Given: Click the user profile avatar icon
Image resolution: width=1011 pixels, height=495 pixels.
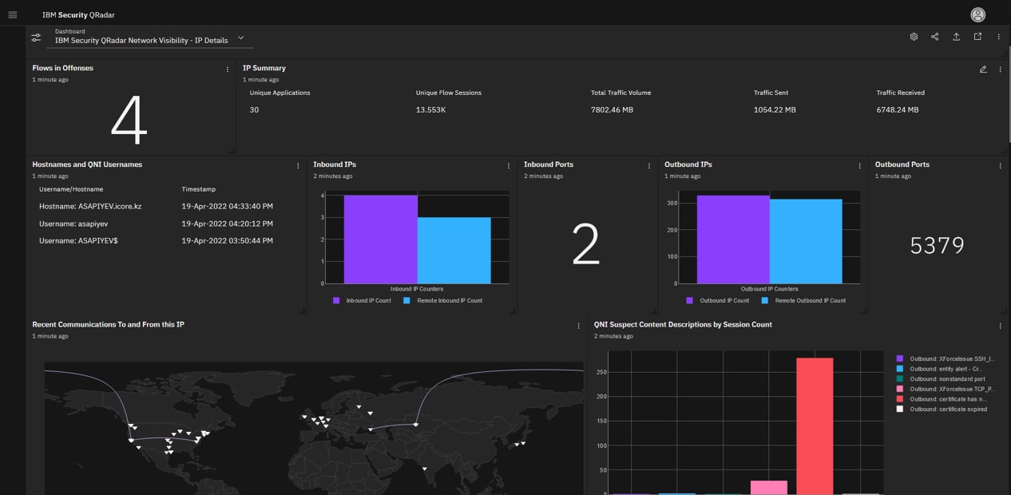Looking at the screenshot, I should 977,14.
